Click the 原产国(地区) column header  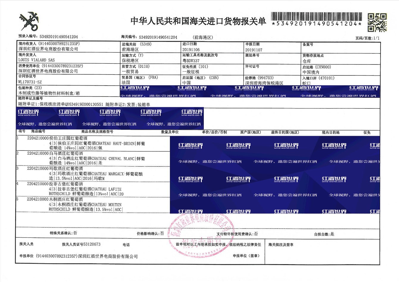point(250,132)
